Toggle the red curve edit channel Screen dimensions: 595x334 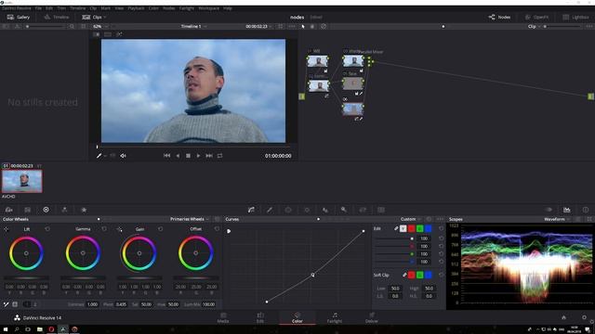coord(411,229)
